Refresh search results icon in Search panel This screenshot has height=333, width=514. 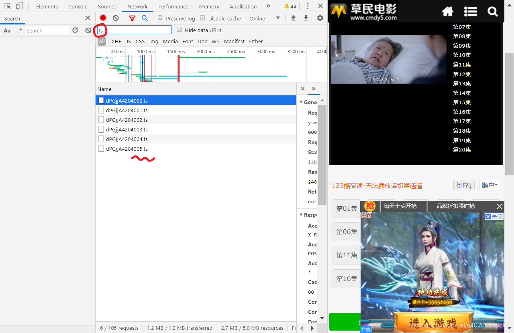[75, 30]
